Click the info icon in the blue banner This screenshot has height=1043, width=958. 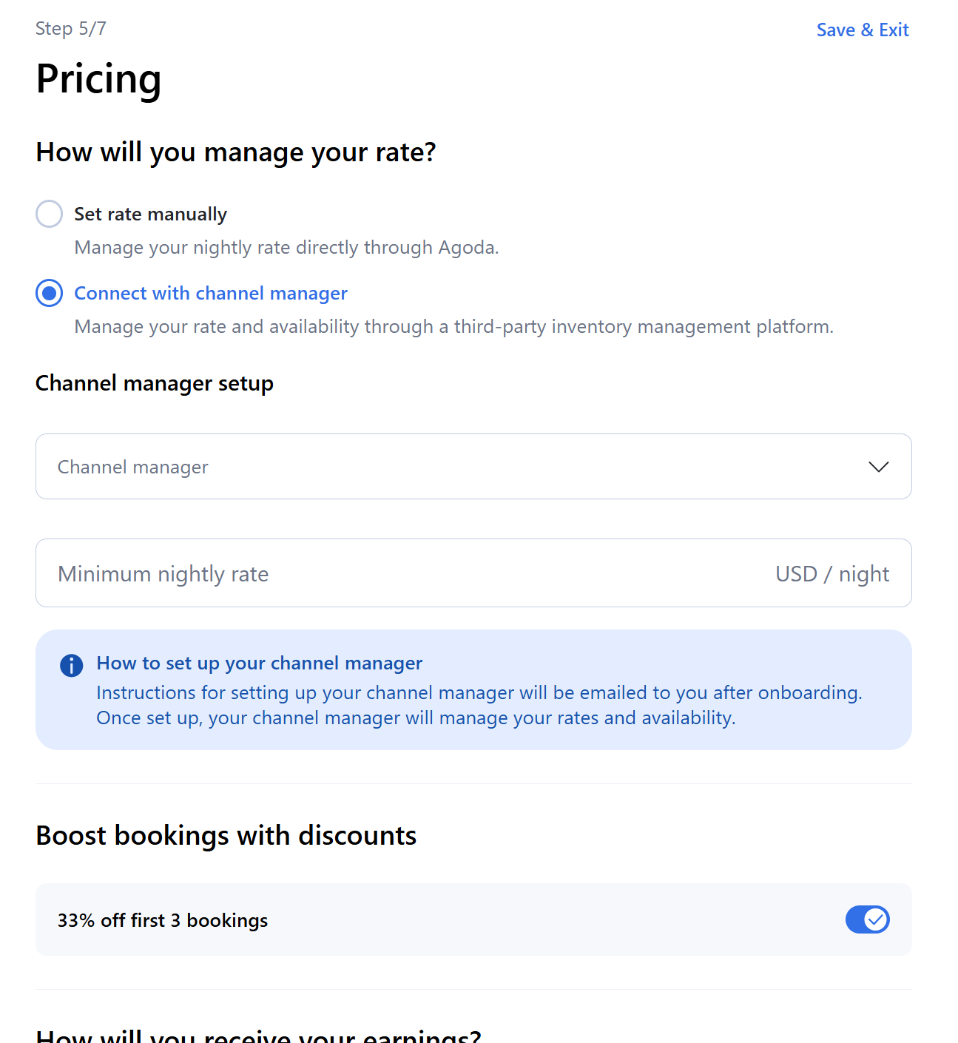[71, 666]
